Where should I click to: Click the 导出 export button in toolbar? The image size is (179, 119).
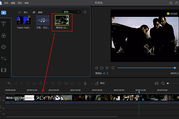tap(100, 83)
